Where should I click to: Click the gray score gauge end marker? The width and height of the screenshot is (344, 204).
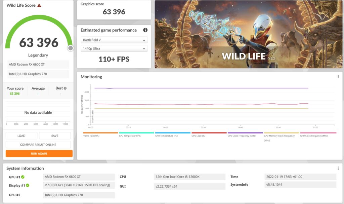(71, 48)
